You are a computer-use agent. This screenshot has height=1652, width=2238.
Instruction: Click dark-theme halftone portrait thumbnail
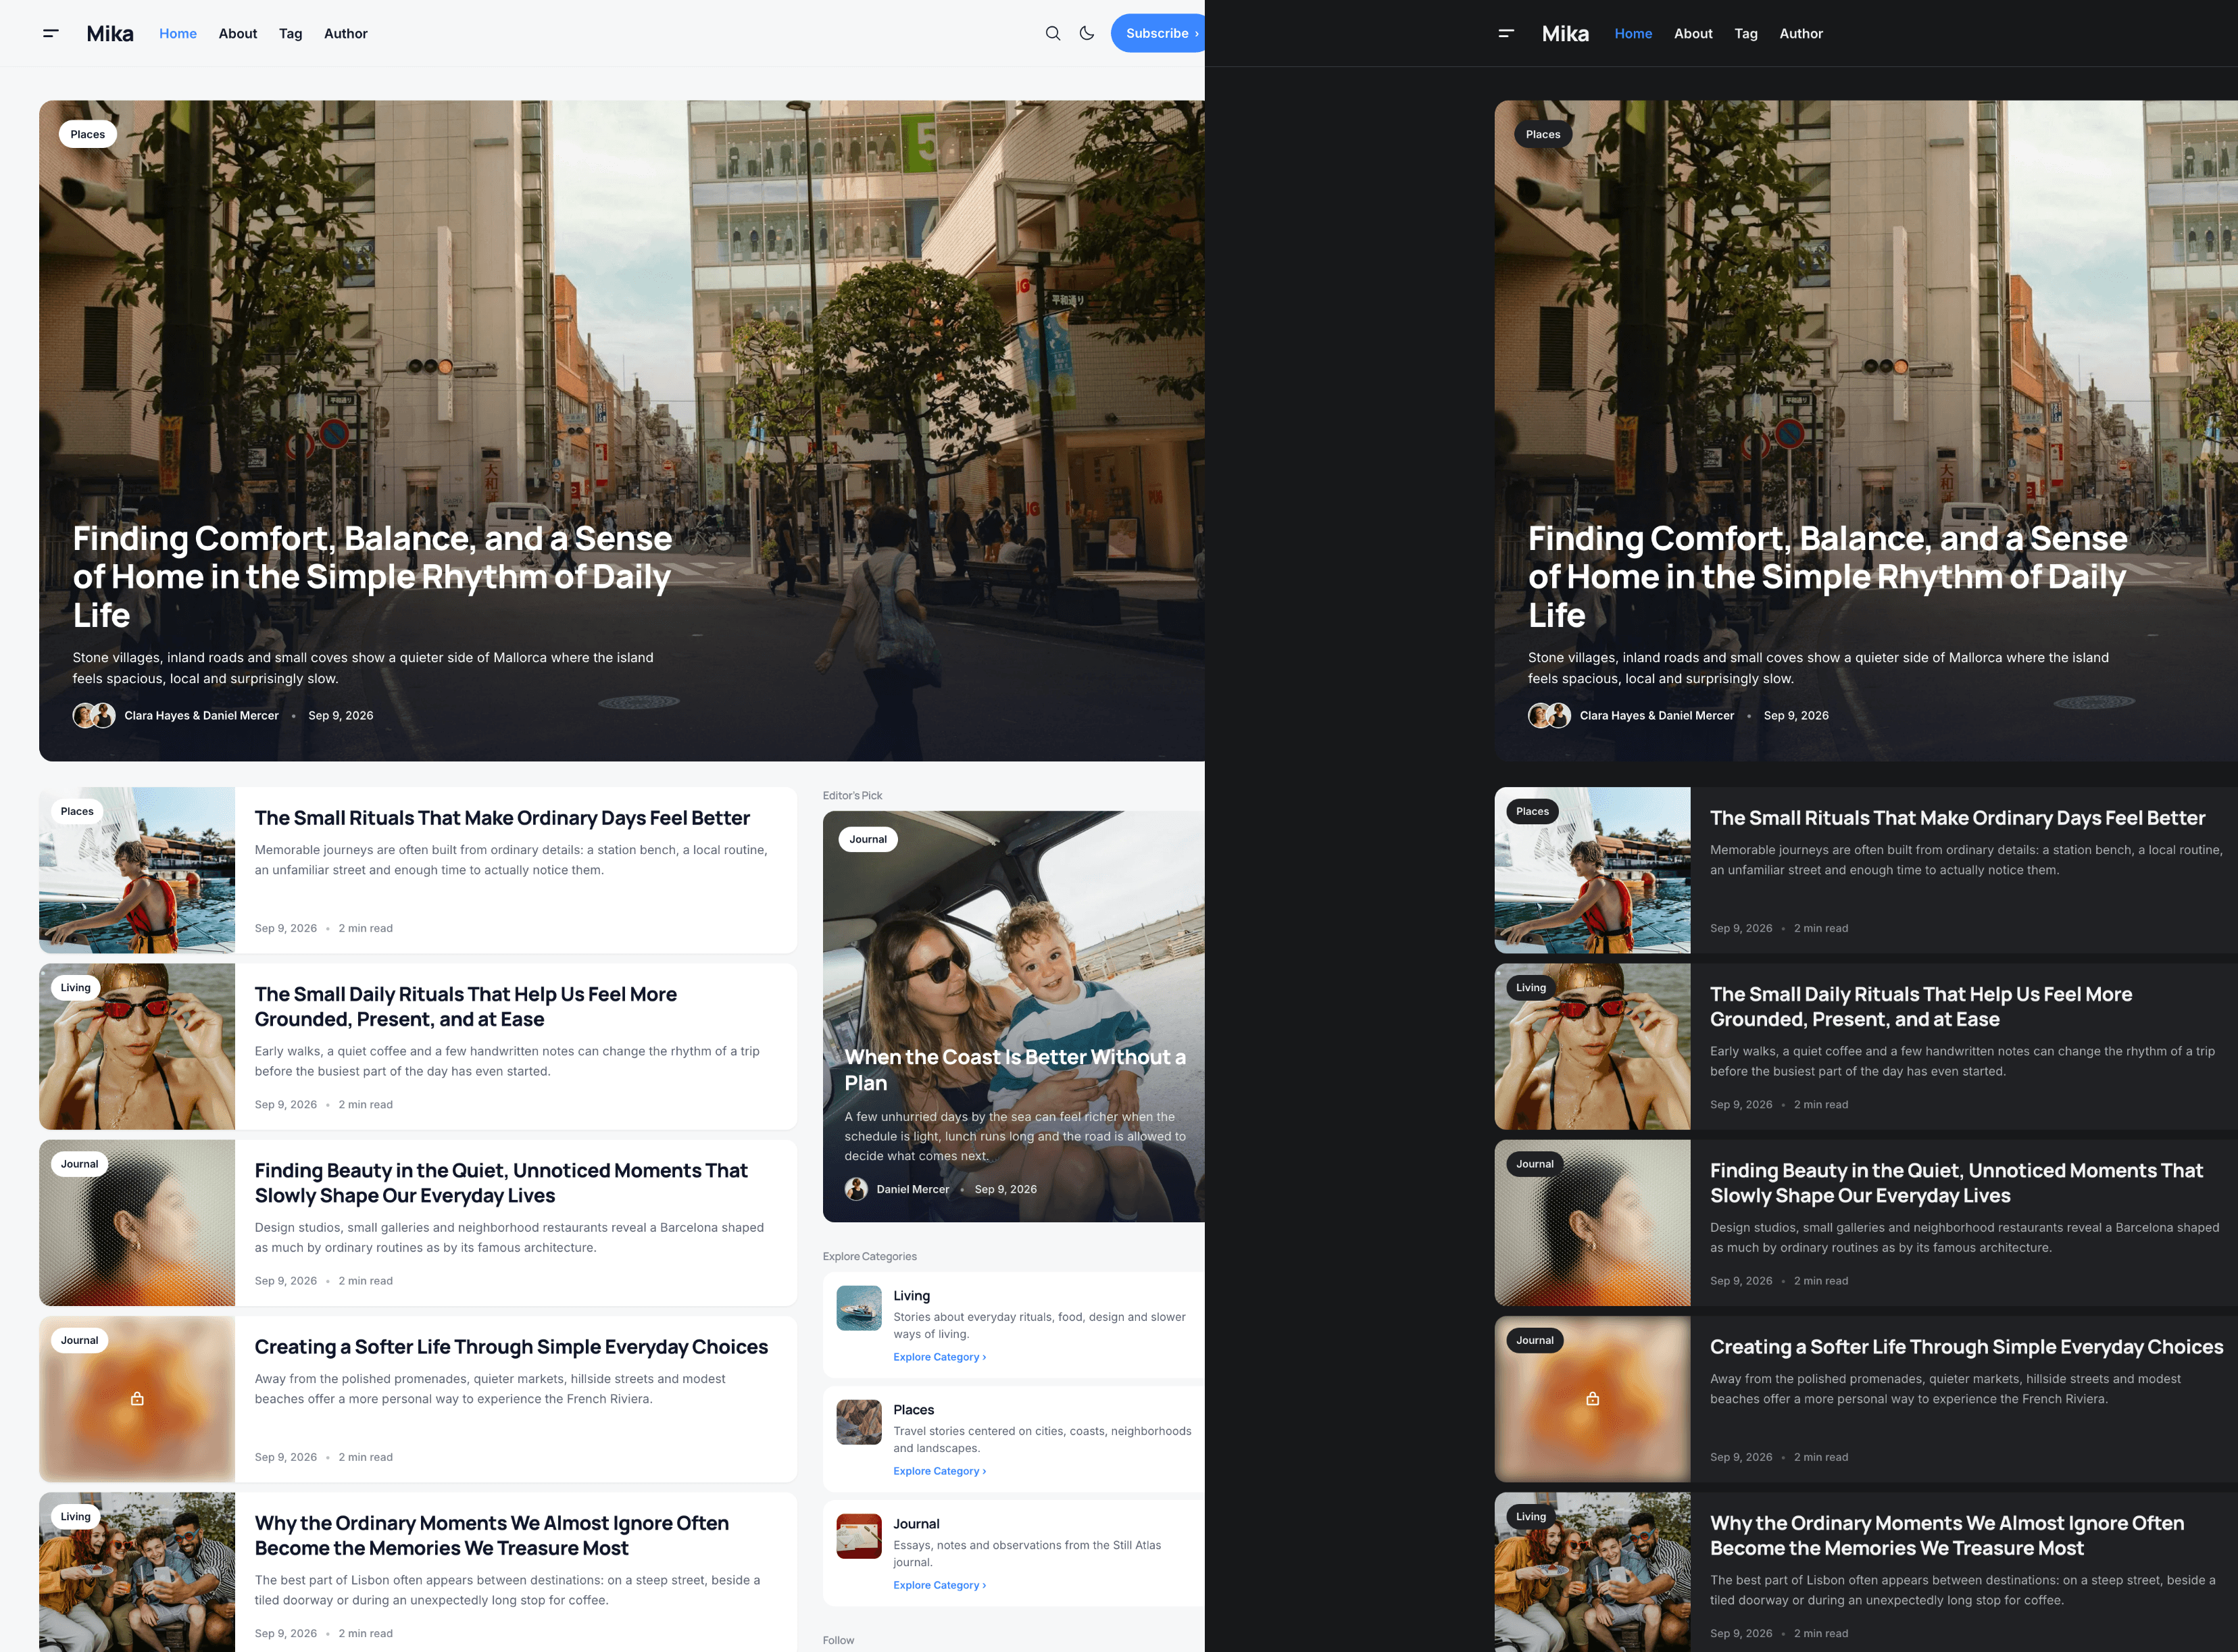1592,1222
